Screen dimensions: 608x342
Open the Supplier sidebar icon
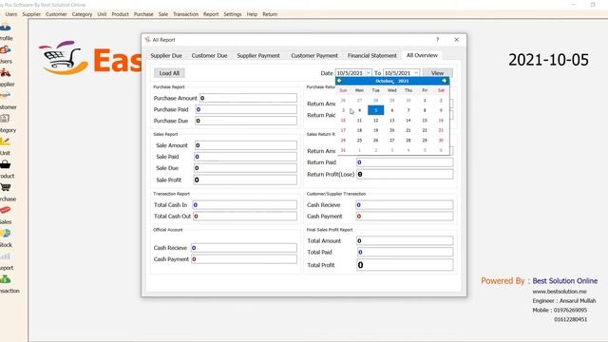pyautogui.click(x=5, y=72)
